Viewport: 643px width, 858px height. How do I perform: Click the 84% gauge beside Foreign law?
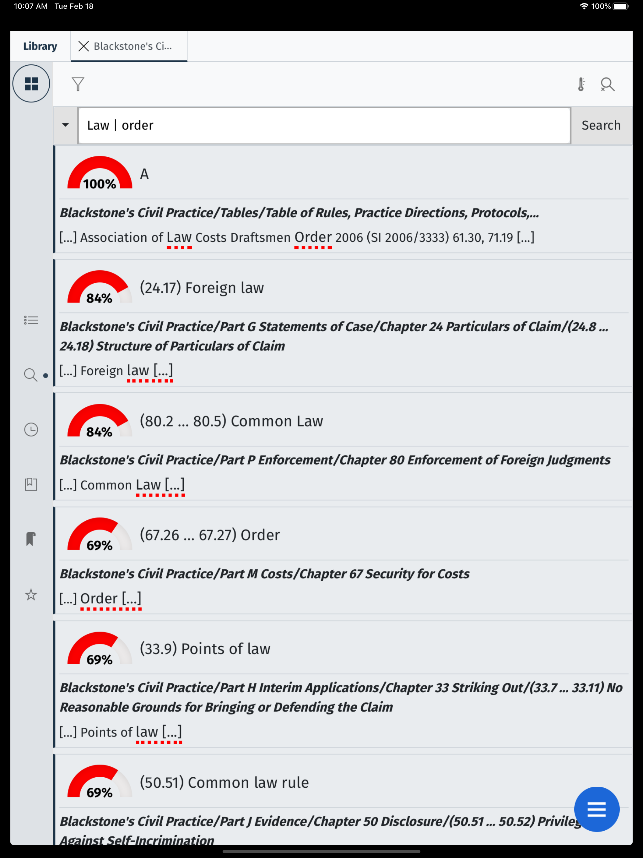pyautogui.click(x=100, y=287)
